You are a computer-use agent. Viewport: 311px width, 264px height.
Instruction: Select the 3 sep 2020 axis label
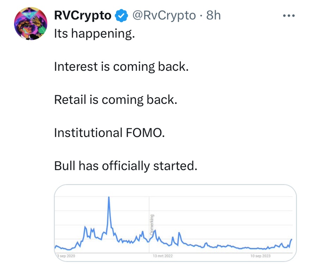66,256
